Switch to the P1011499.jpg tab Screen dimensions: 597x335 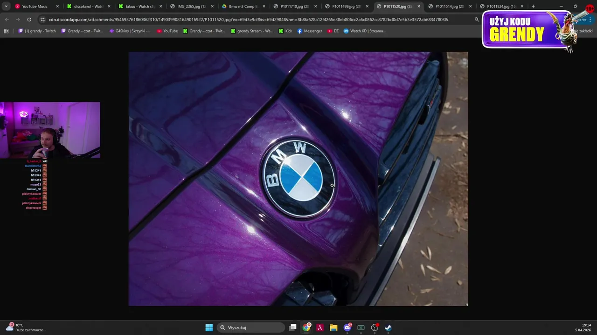pyautogui.click(x=347, y=7)
